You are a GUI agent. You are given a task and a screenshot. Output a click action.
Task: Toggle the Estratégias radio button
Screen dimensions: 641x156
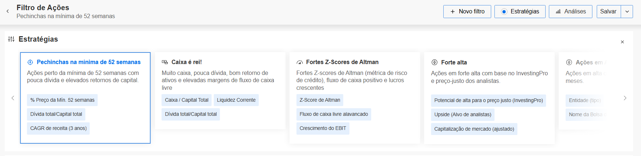(504, 12)
